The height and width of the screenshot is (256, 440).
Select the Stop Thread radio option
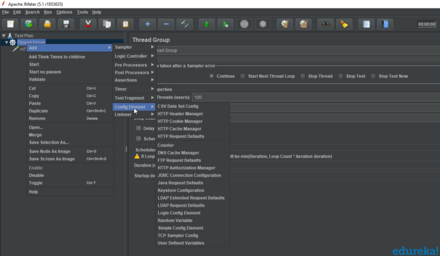pos(304,76)
